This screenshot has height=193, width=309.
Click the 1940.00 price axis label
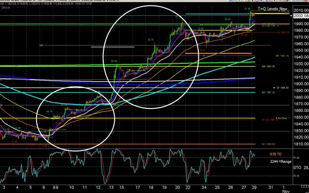[x=301, y=57]
